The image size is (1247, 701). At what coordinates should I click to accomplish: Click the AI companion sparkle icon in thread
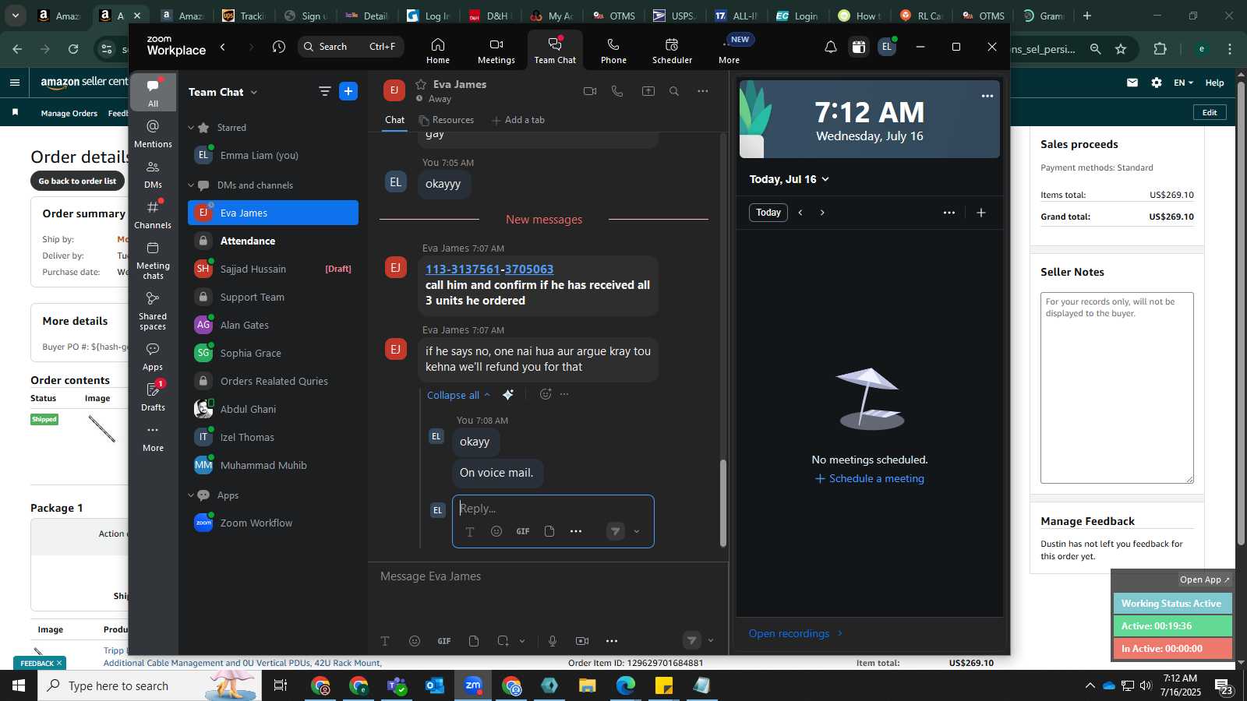pos(508,394)
